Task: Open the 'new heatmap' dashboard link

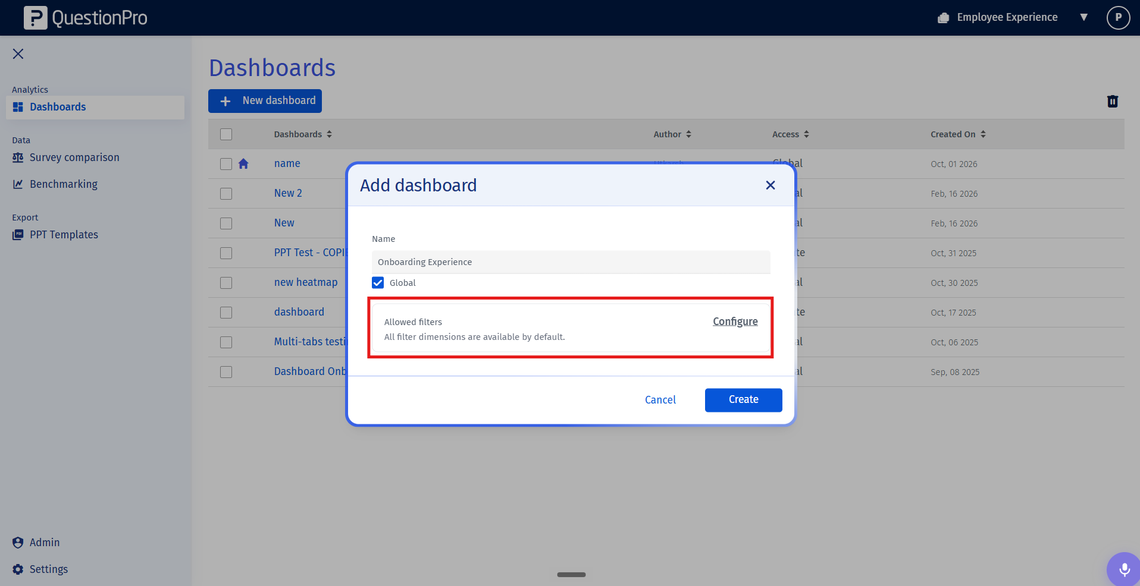Action: tap(306, 282)
